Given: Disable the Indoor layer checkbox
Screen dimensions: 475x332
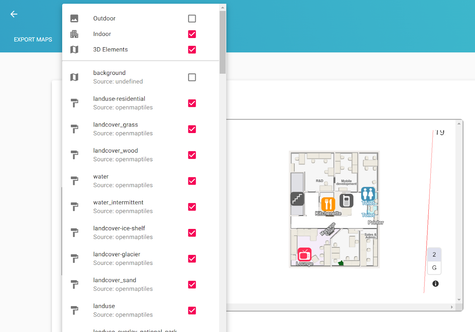Looking at the screenshot, I should [x=192, y=34].
